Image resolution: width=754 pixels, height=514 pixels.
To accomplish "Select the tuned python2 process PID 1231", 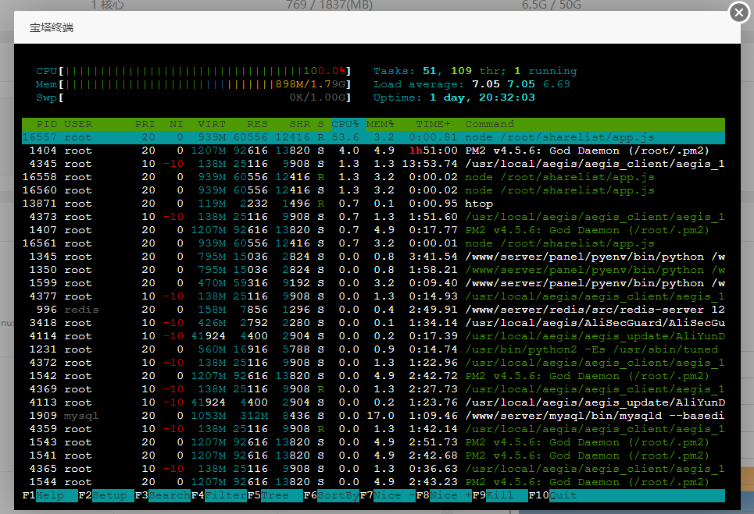I will [x=373, y=350].
